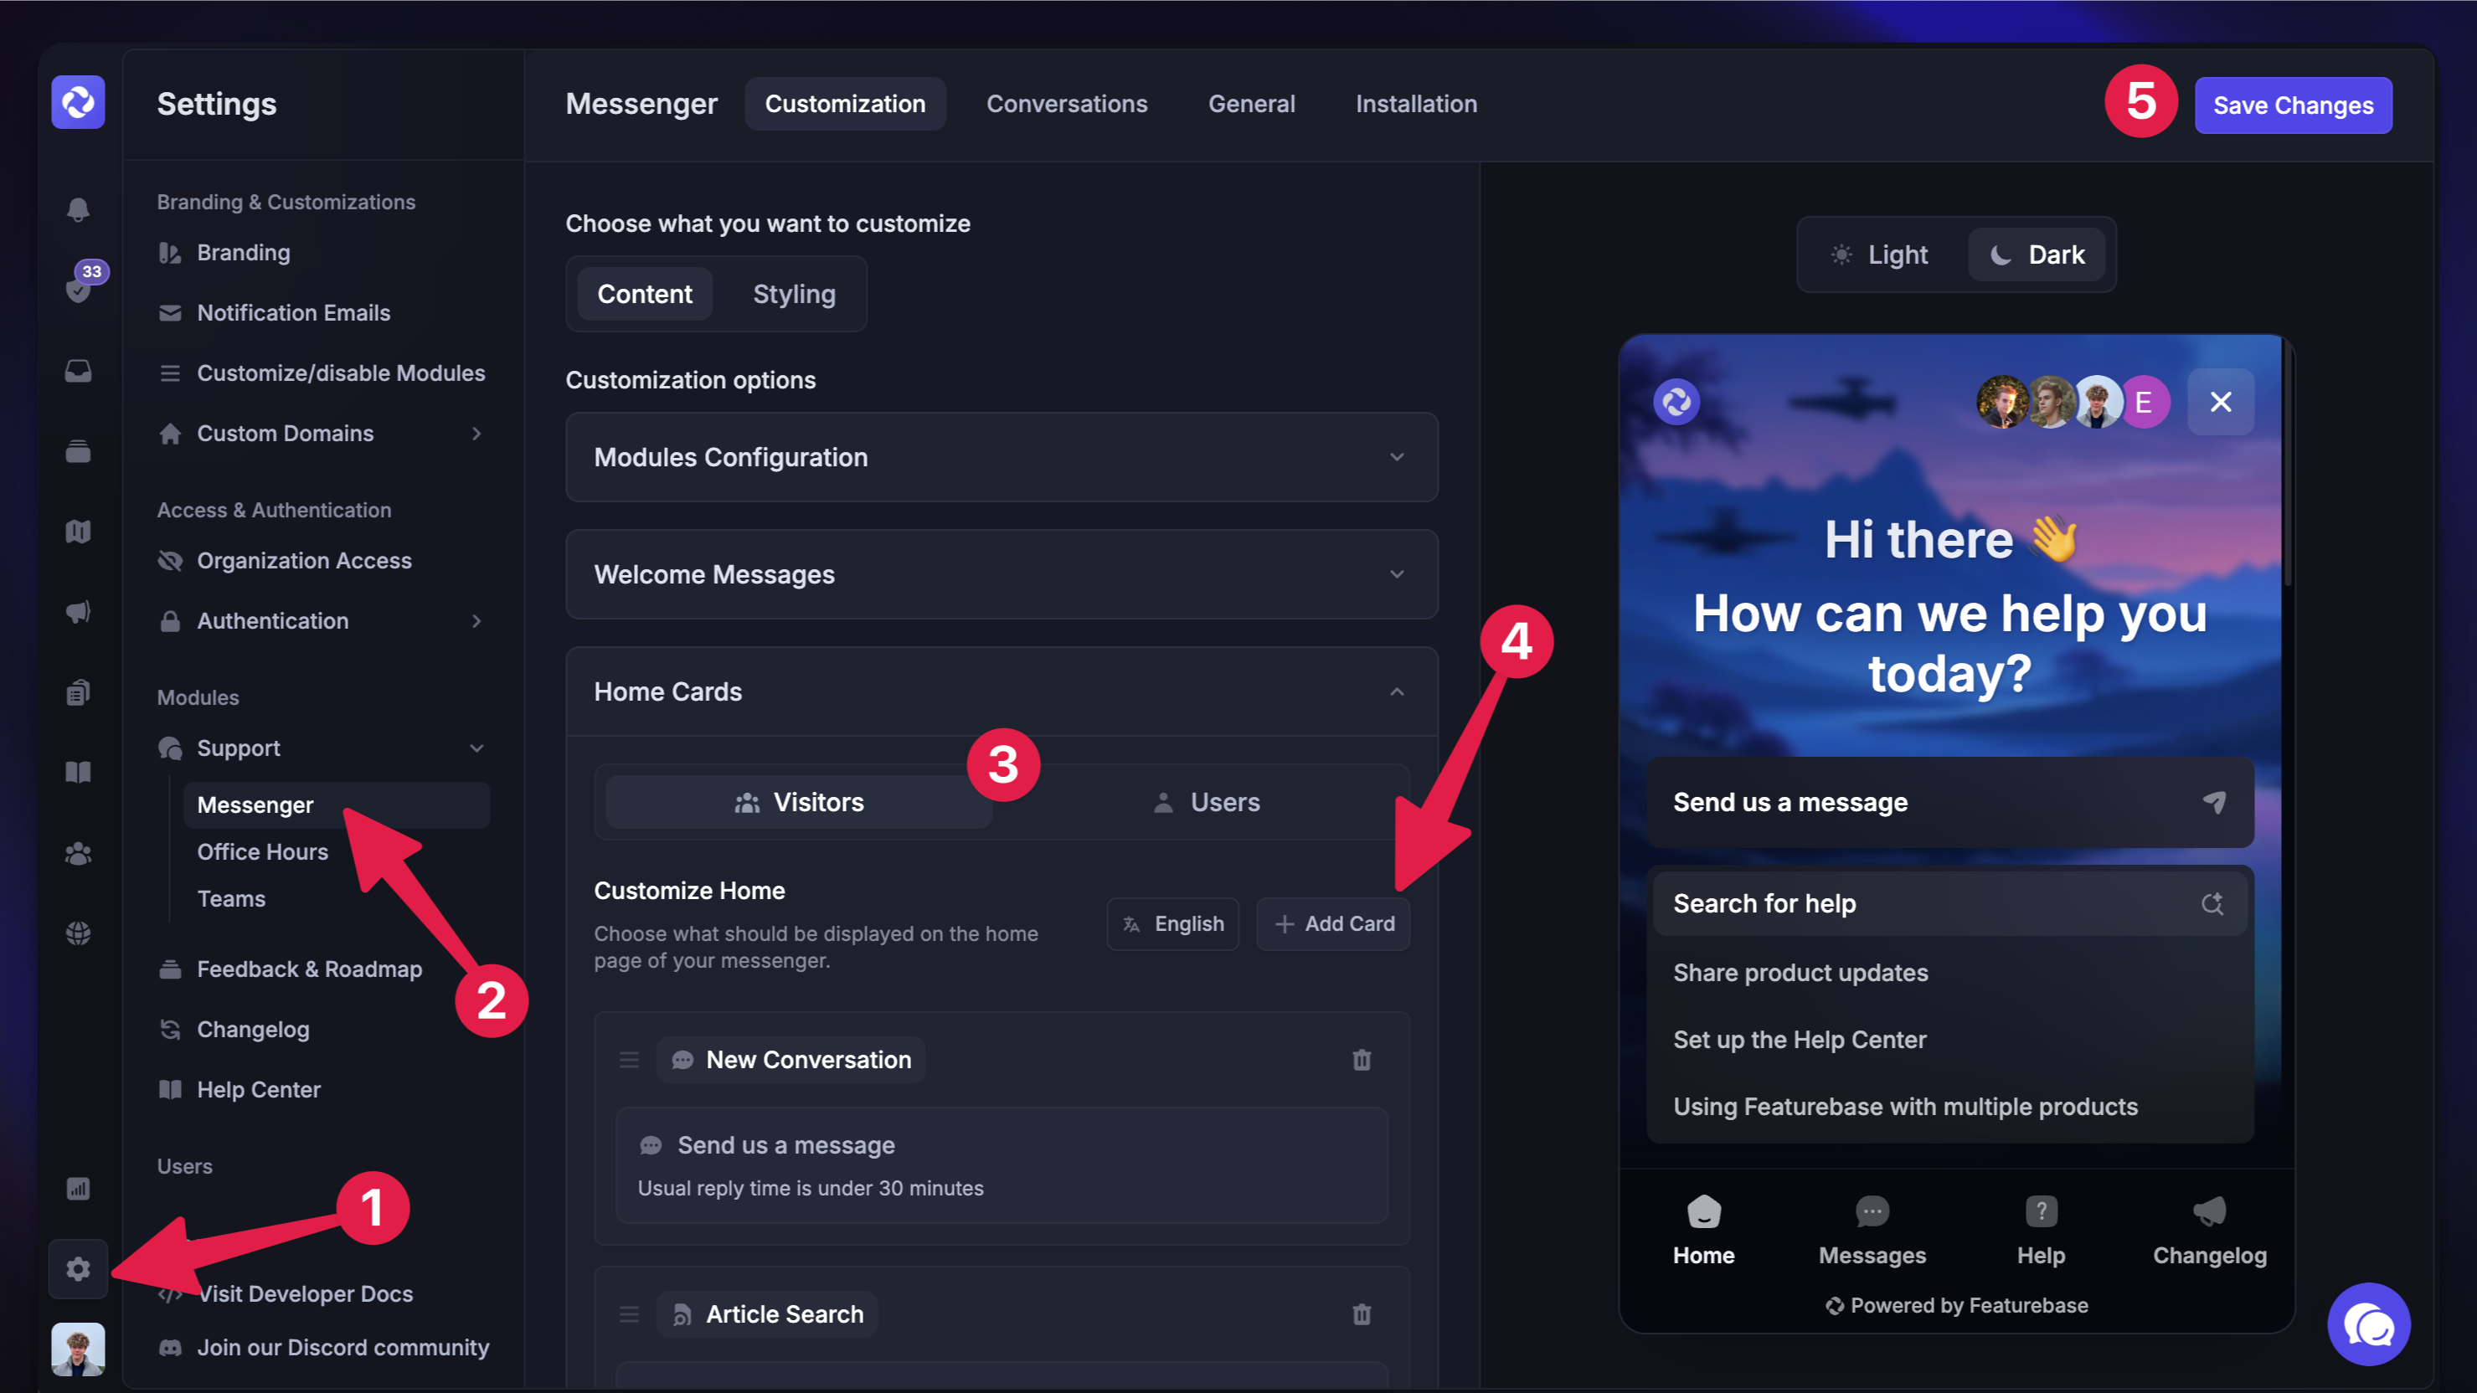Delete the Article Search card
Viewport: 2477px width, 1393px height.
1362,1314
